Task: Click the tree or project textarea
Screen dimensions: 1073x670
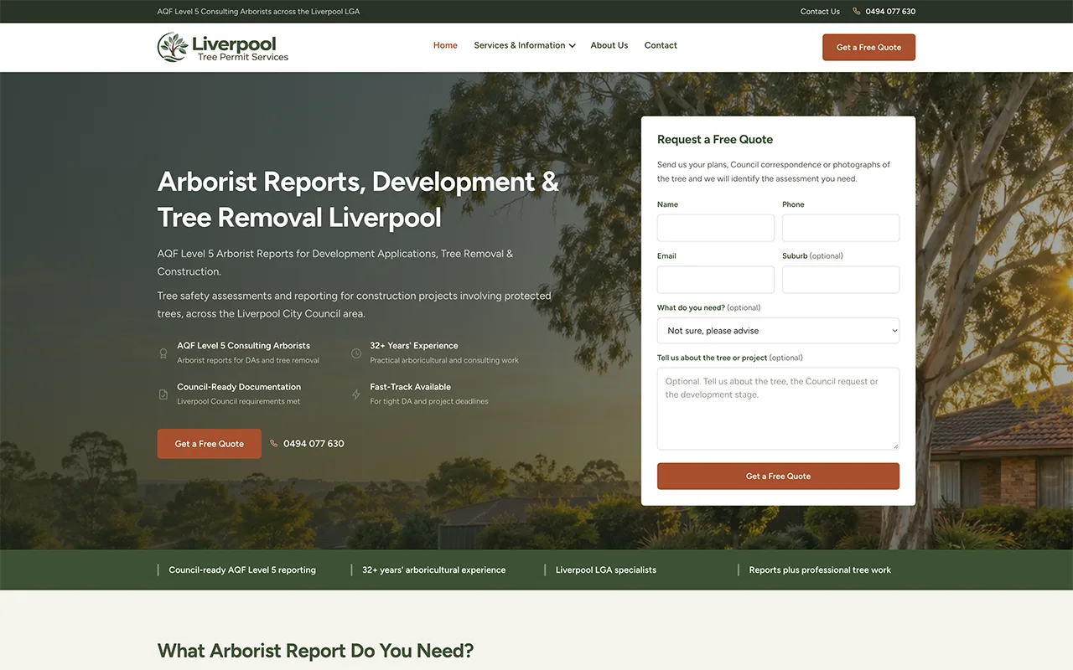Action: point(778,409)
